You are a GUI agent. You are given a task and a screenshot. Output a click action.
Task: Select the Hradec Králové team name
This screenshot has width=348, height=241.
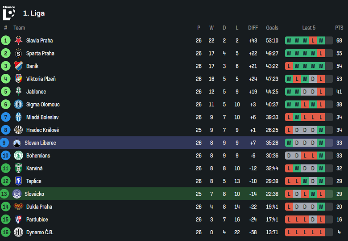click(x=42, y=130)
